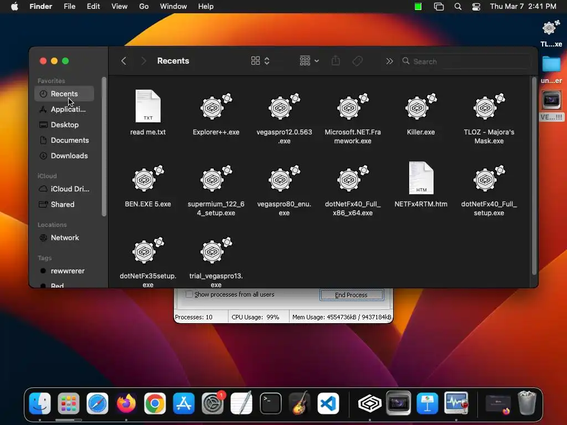567x425 pixels.
Task: Click the Edit Tags toolbar icon
Action: point(357,61)
